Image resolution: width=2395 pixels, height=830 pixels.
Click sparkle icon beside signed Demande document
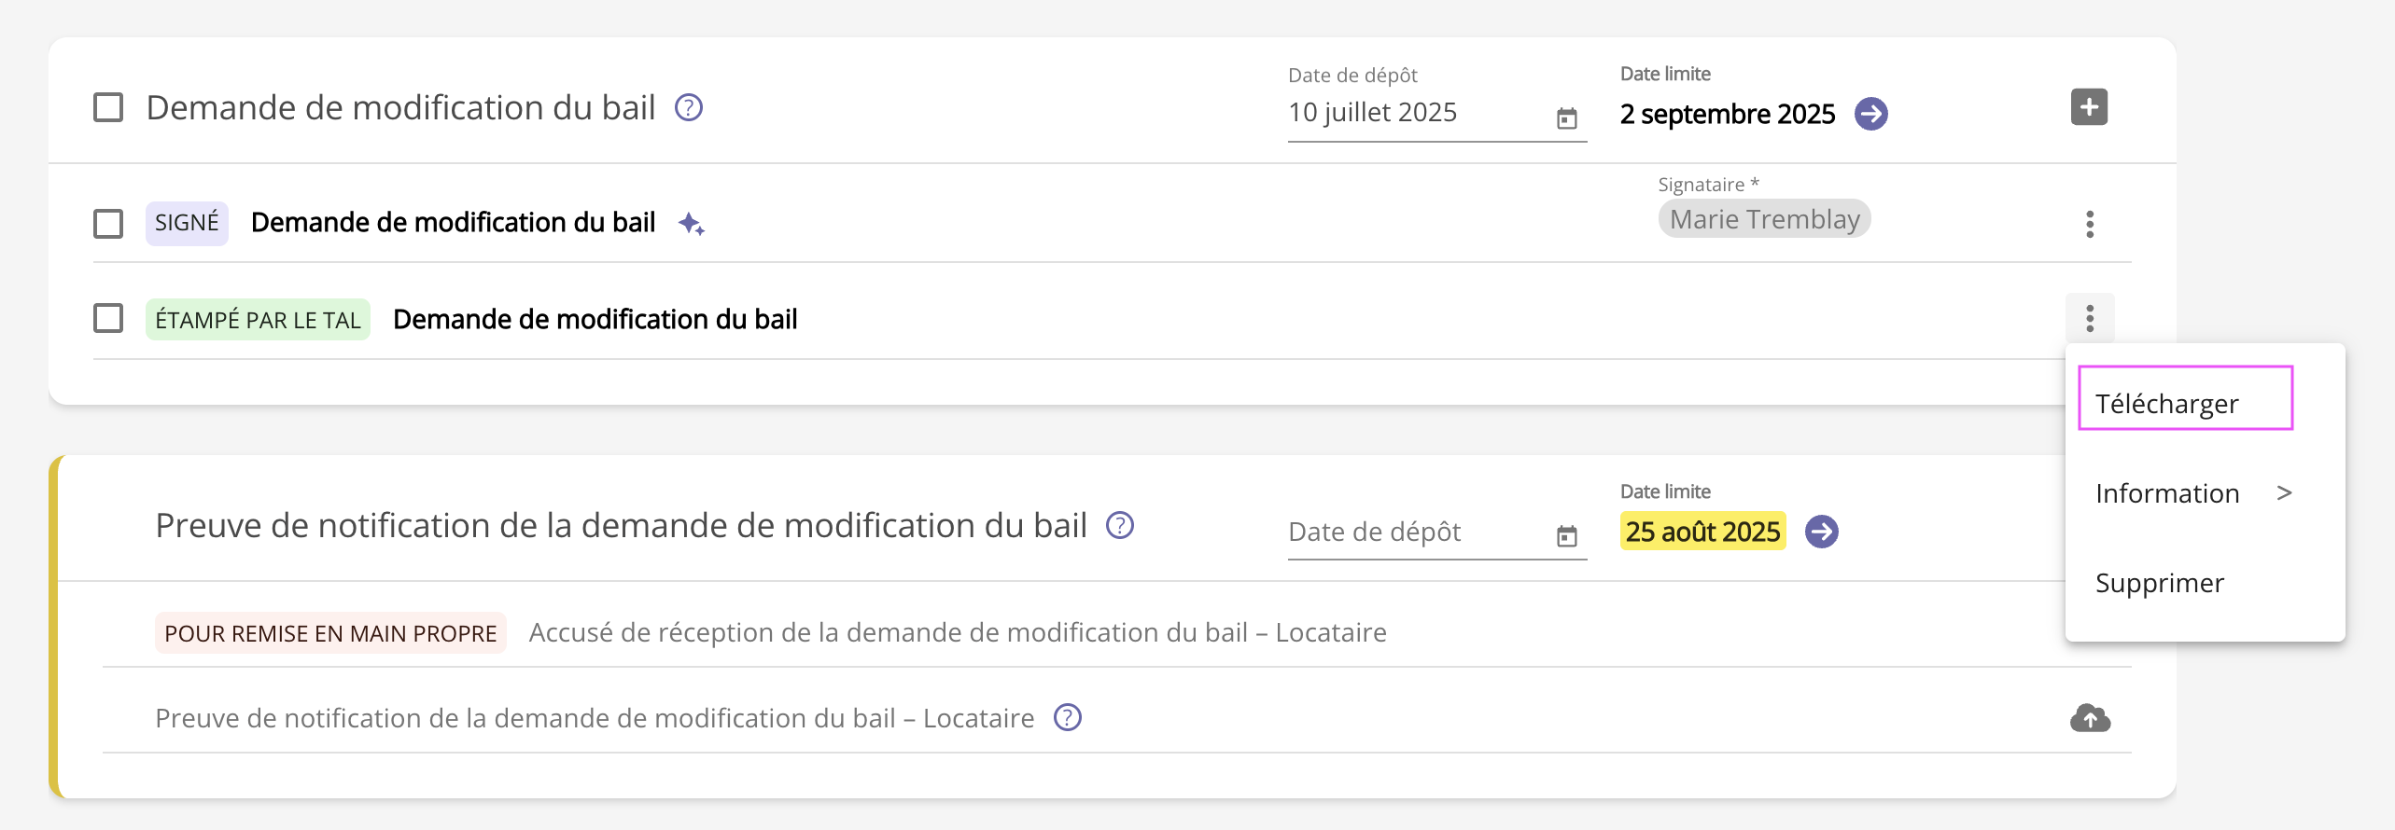click(692, 224)
